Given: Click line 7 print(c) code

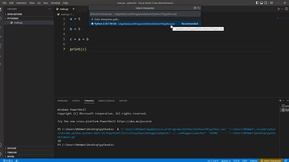Looking at the screenshot, I should (78, 49).
